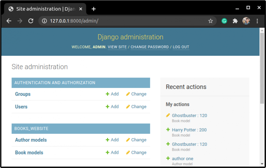Click the My actions subheading
266x168 pixels.
178,104
